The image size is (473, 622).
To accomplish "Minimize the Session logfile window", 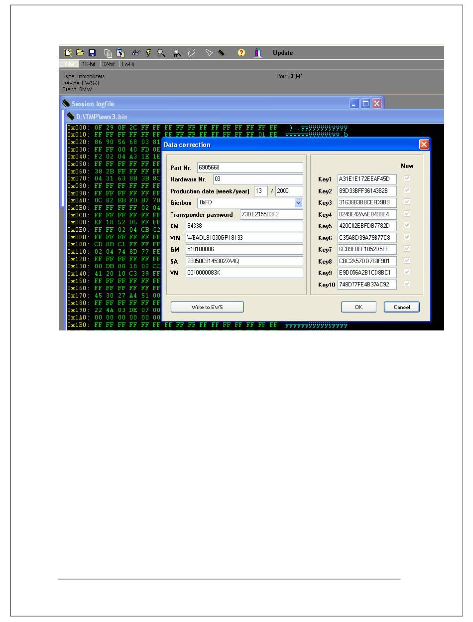I will [x=355, y=104].
